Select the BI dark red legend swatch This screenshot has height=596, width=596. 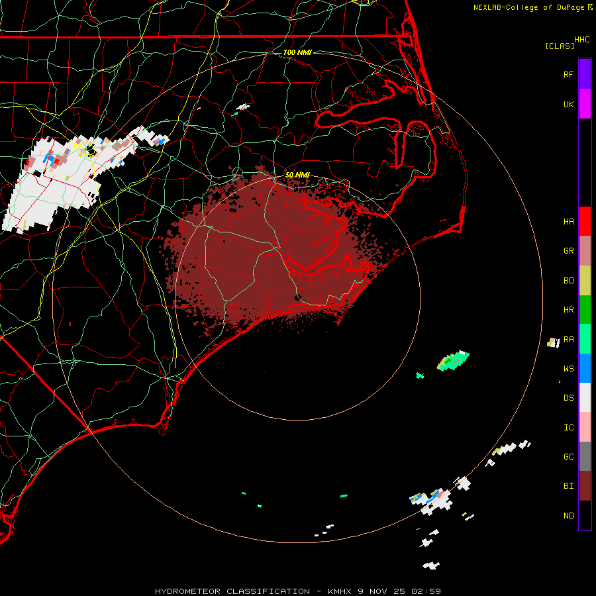585,486
